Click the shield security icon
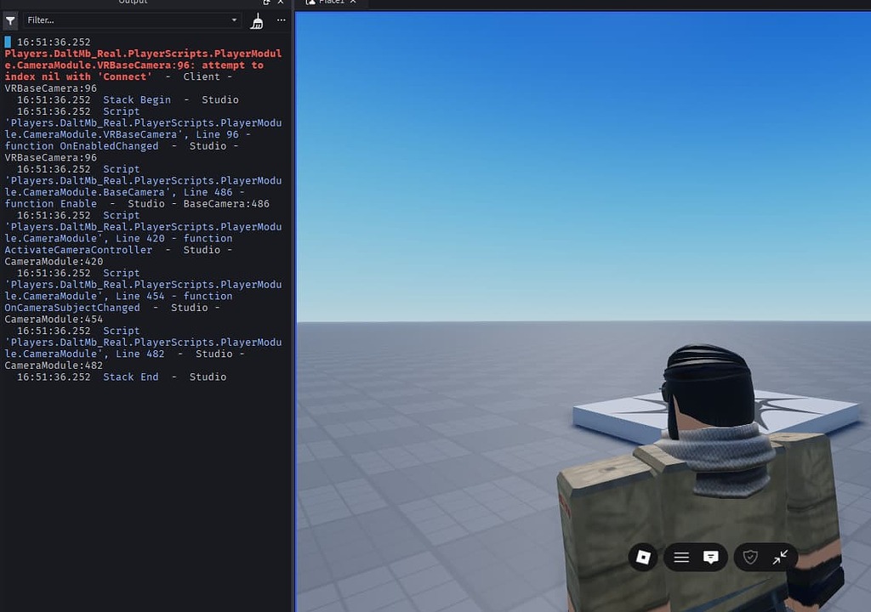This screenshot has width=871, height=612. pyautogui.click(x=750, y=557)
